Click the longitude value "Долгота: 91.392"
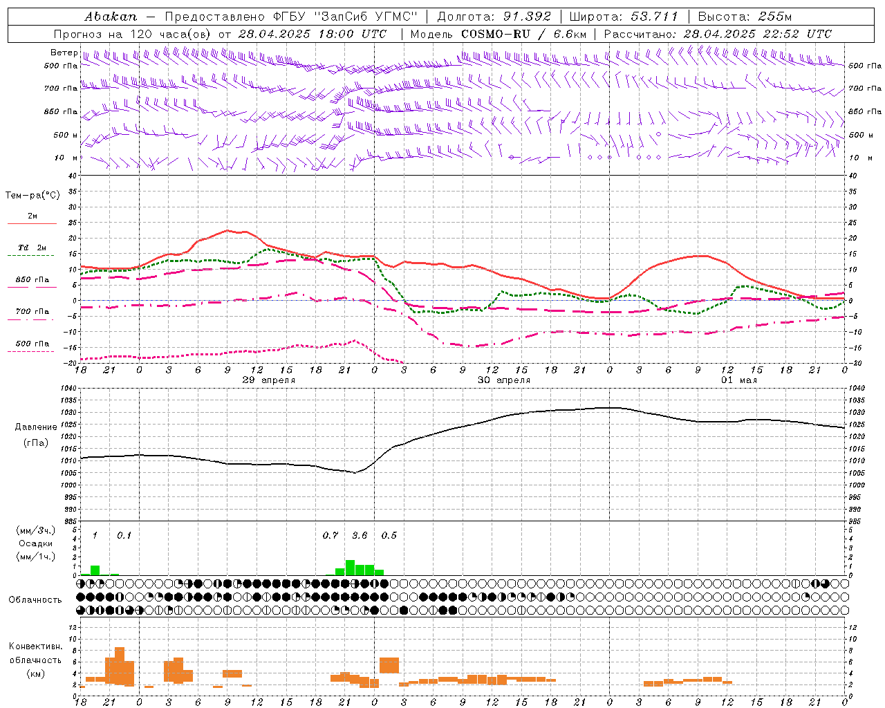The height and width of the screenshot is (708, 885). [494, 17]
